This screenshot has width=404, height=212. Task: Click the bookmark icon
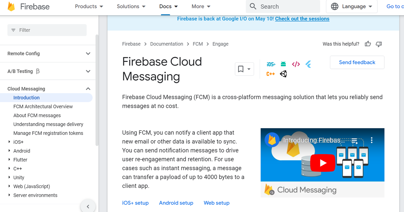tap(241, 69)
